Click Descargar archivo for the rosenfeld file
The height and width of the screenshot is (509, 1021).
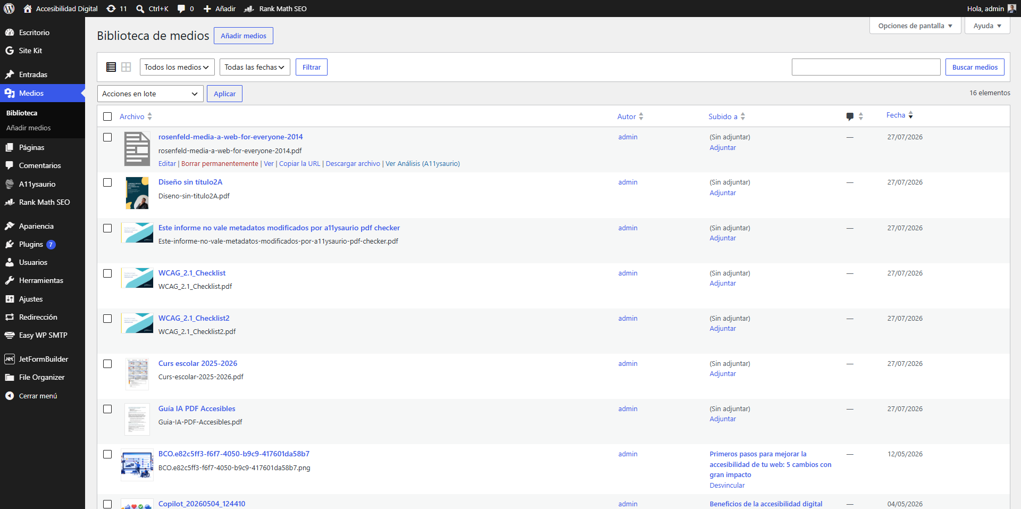pyautogui.click(x=353, y=163)
